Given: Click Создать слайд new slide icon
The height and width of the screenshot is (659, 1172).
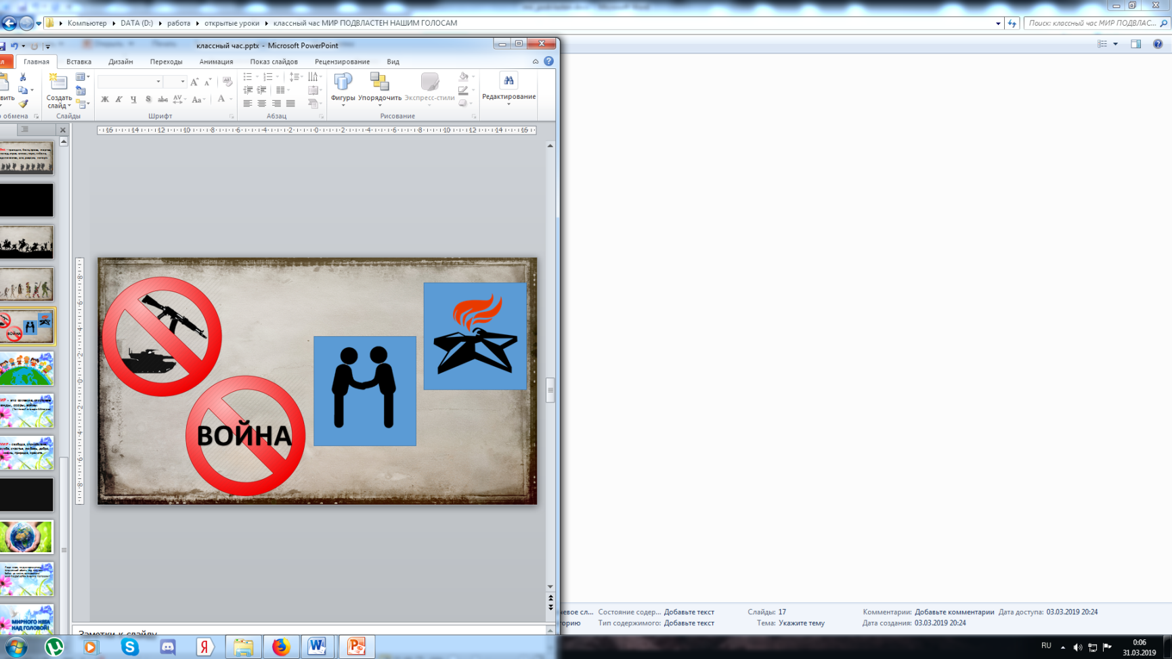Looking at the screenshot, I should [58, 82].
